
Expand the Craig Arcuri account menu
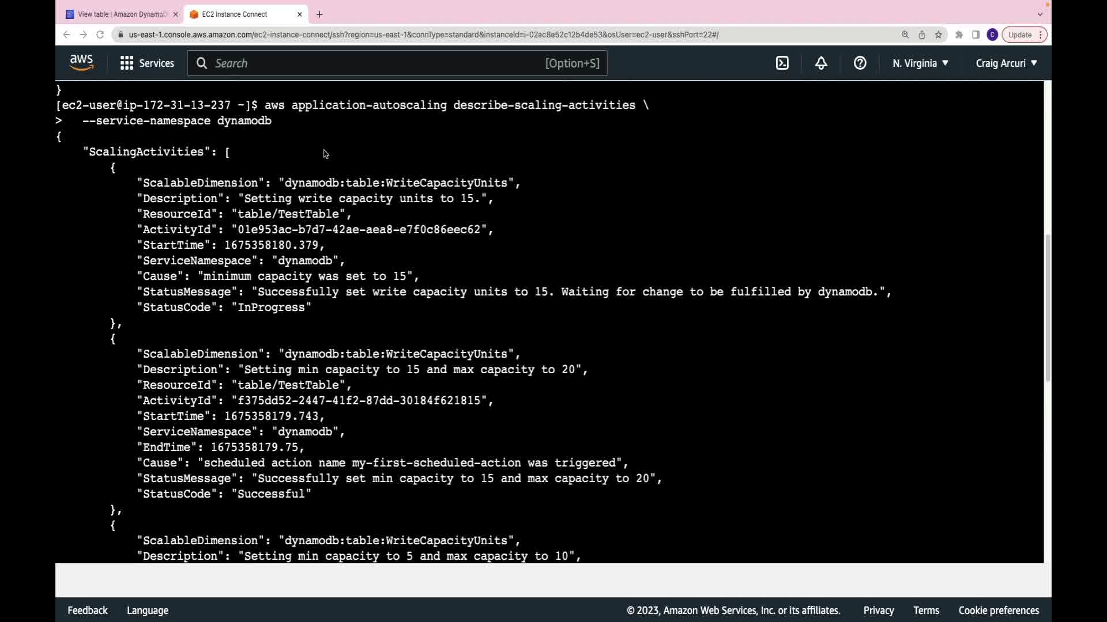point(1006,63)
